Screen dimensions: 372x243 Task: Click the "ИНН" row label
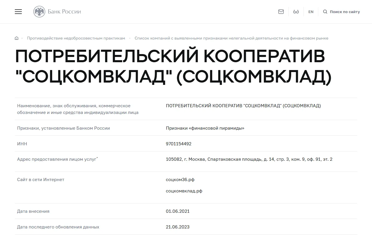point(22,144)
